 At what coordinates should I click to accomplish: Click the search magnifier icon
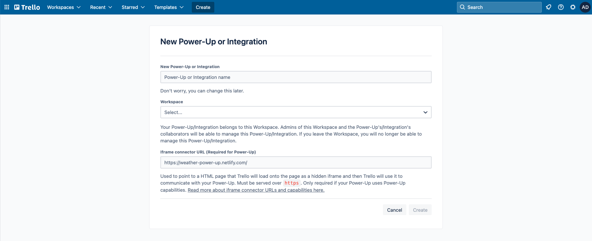[462, 7]
